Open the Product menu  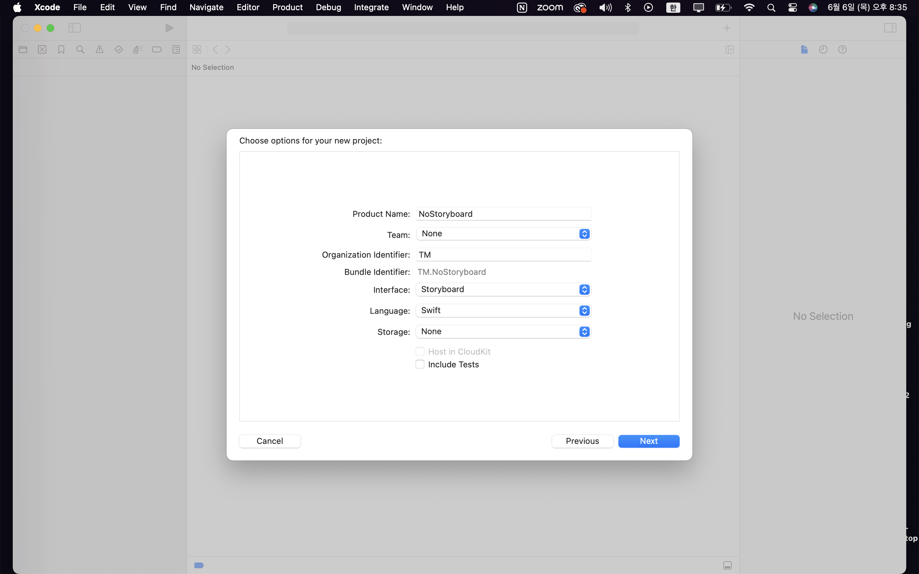(x=288, y=7)
